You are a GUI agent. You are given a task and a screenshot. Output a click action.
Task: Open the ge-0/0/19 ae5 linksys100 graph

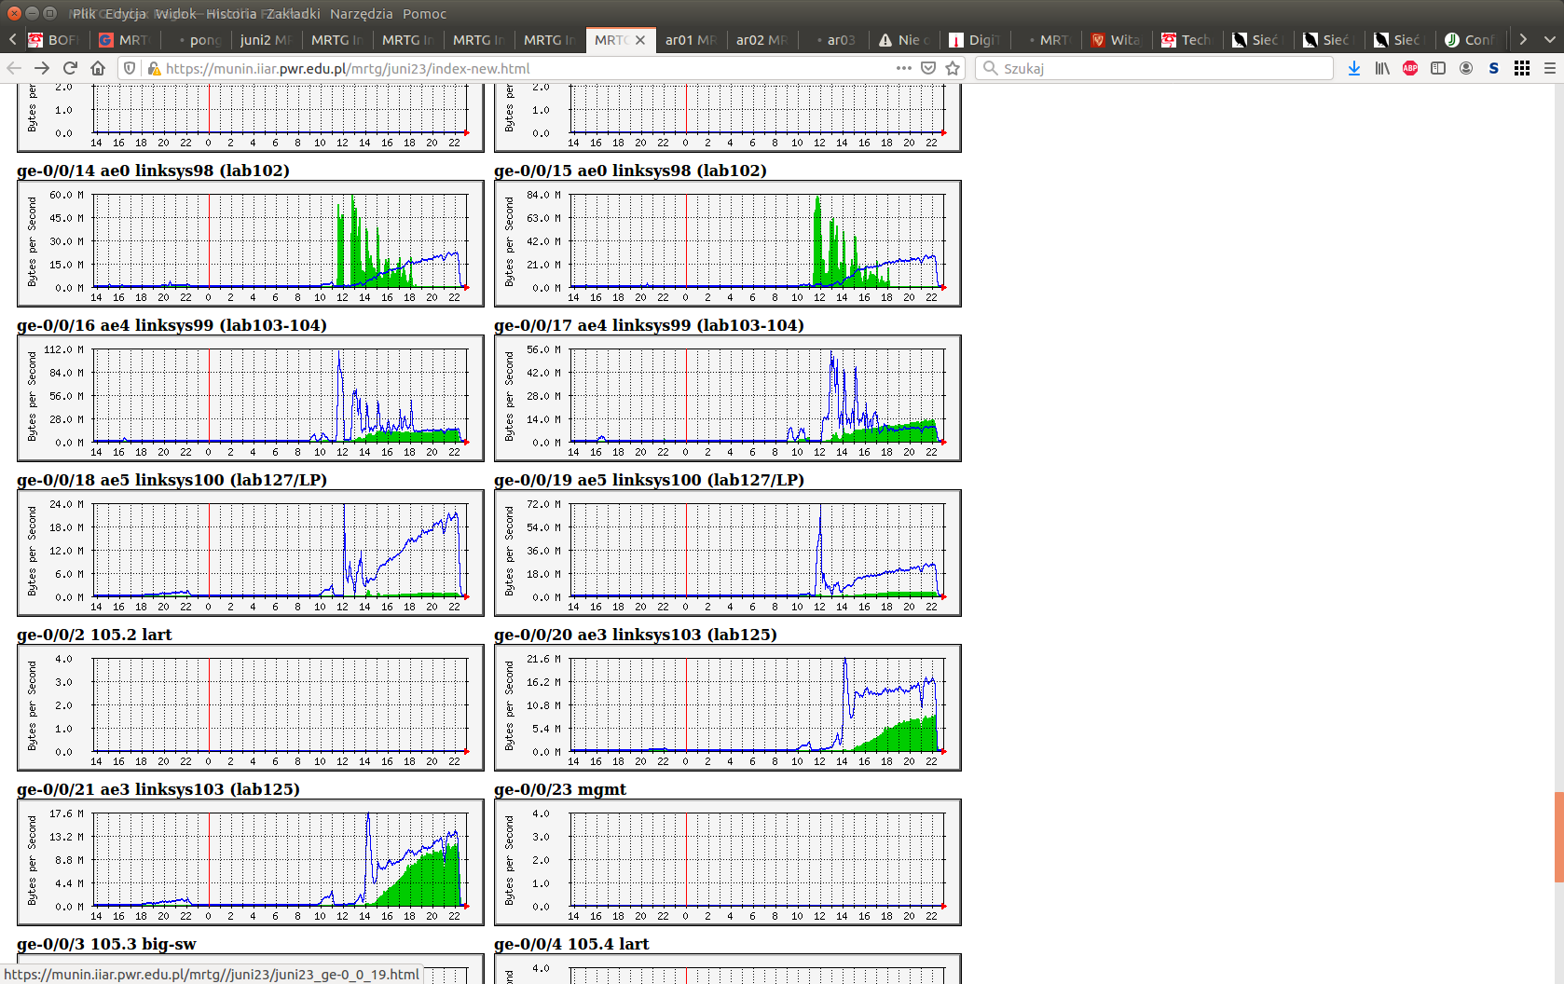click(x=727, y=553)
